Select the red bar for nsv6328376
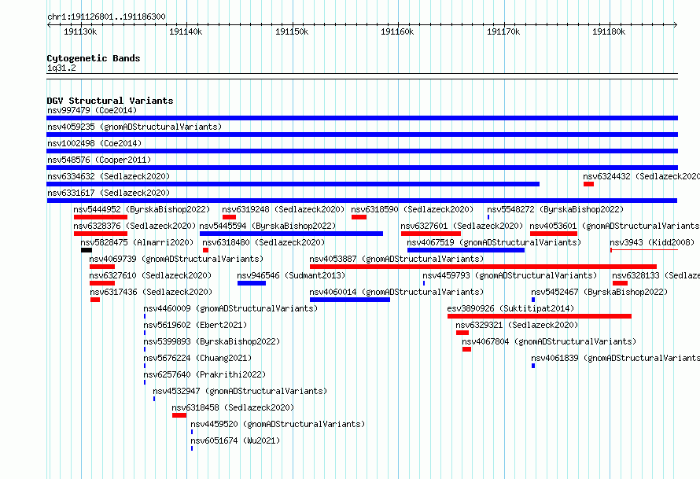This screenshot has height=479, width=700. tap(101, 234)
